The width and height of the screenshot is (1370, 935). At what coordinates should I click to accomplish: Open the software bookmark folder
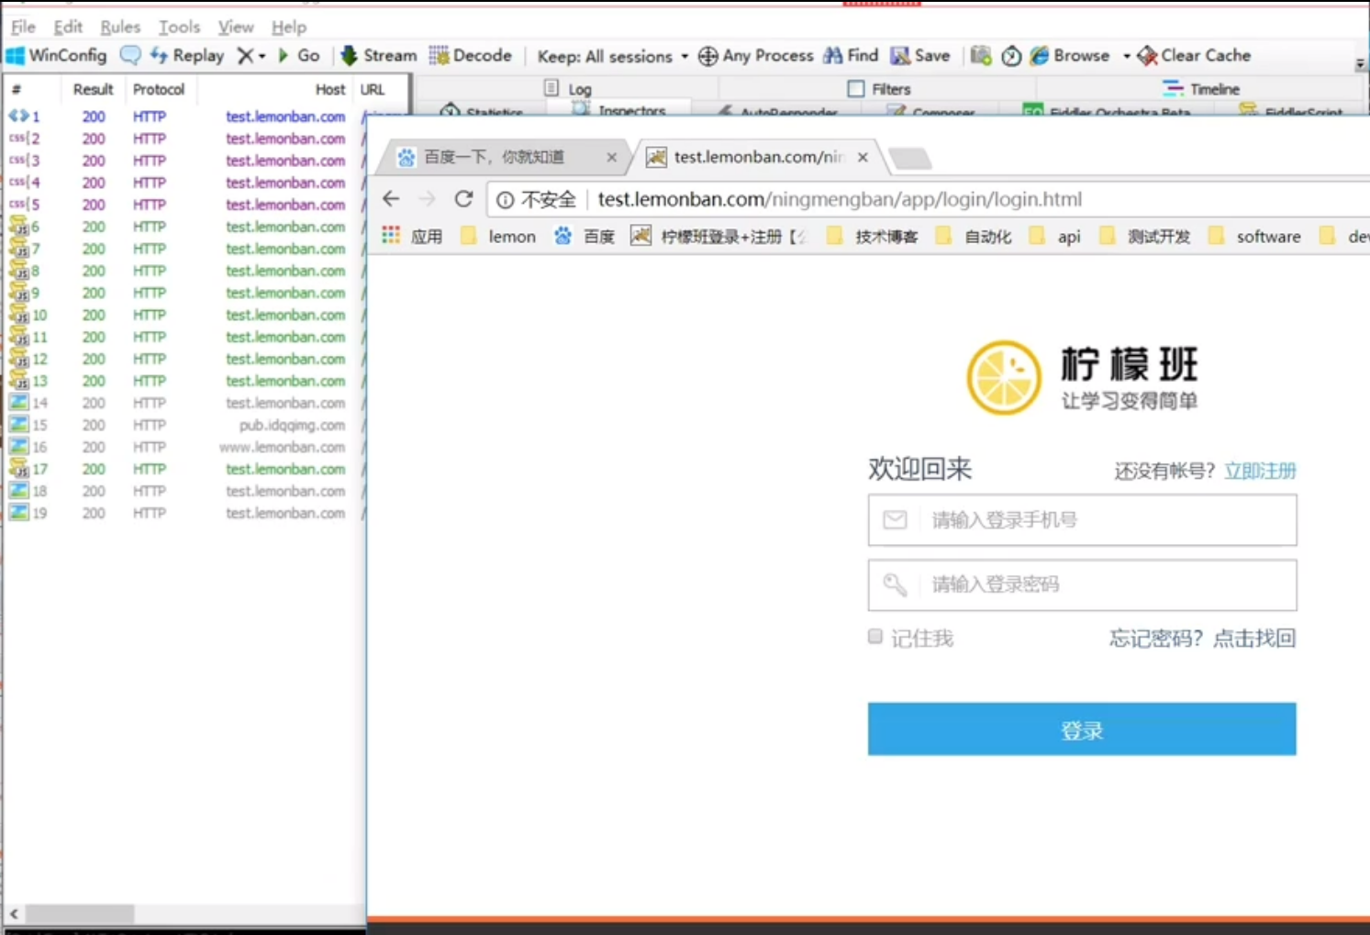click(x=1255, y=236)
